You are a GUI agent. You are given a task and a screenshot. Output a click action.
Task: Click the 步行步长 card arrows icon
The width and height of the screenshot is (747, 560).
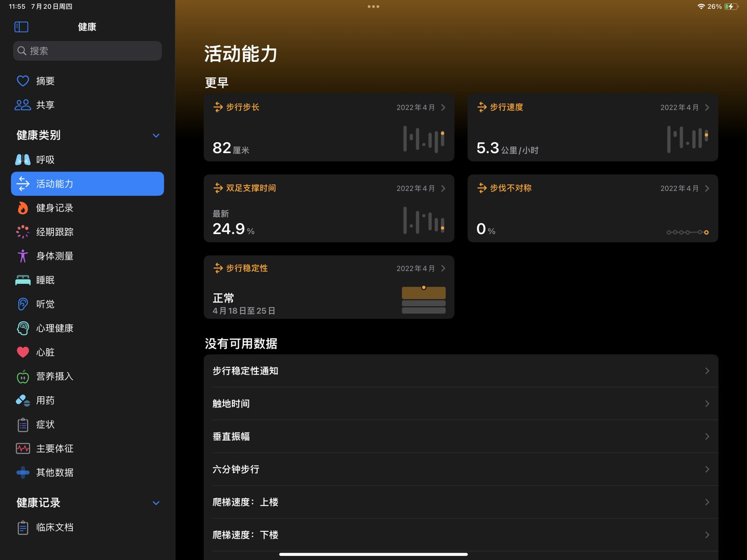(218, 107)
